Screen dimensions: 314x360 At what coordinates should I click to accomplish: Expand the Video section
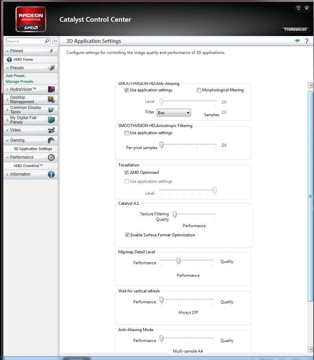(x=7, y=130)
